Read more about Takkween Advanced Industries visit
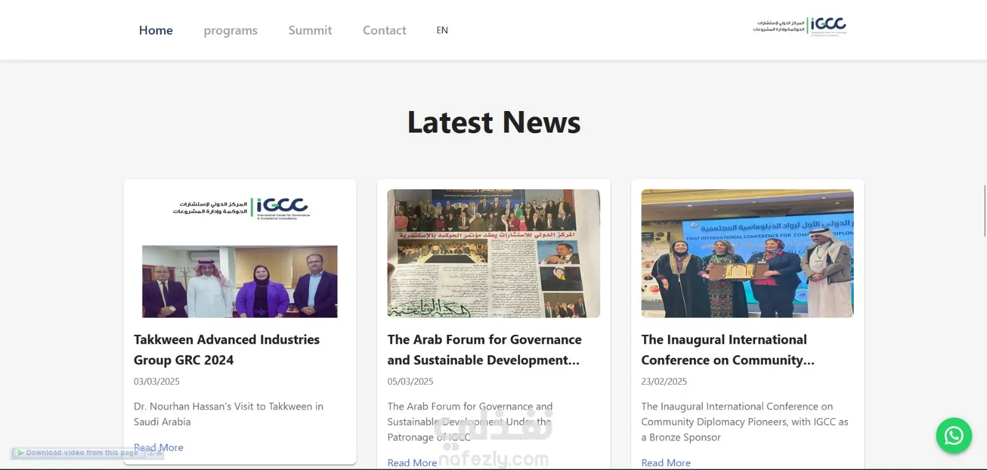This screenshot has height=470, width=987. [159, 447]
